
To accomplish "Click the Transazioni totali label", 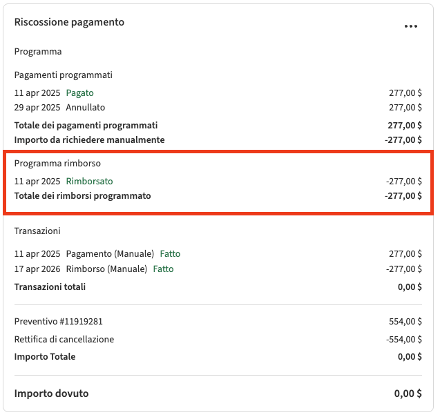I will click(50, 287).
